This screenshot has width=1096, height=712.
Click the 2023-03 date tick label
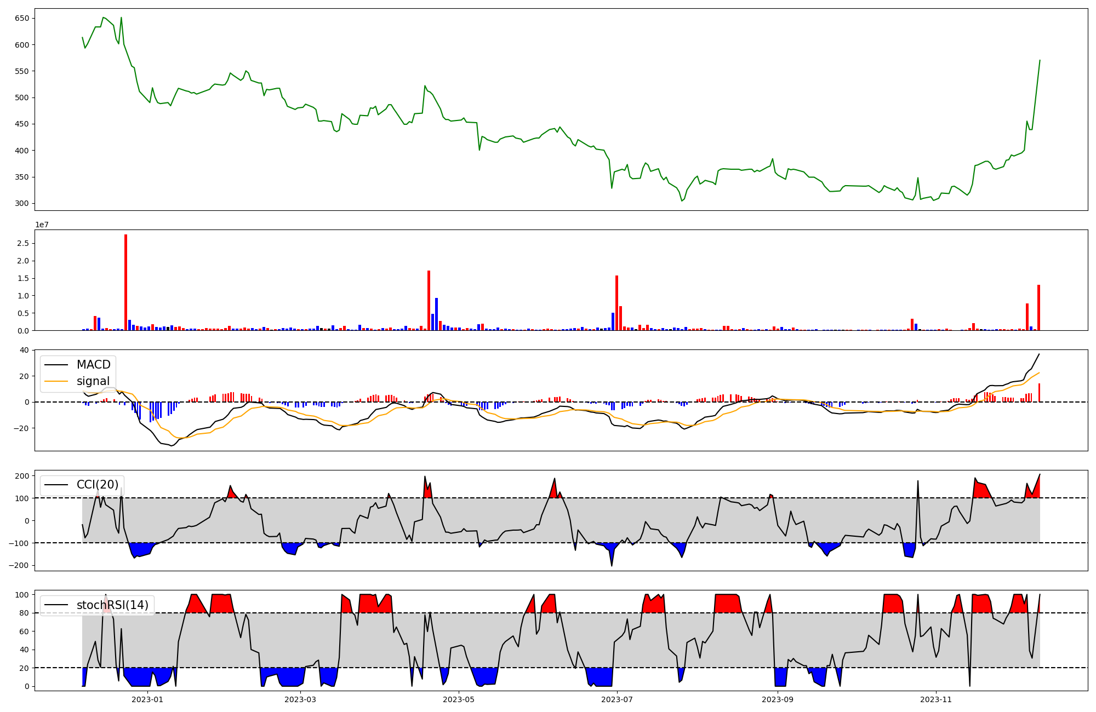click(x=301, y=699)
